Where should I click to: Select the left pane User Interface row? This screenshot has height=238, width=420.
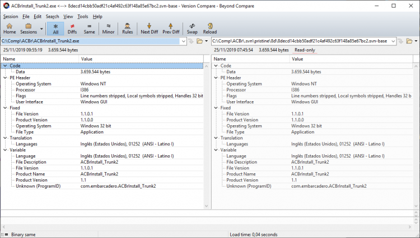pos(102,102)
